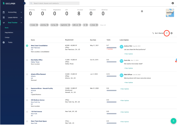The width and height of the screenshot is (178, 125).
Task: Remove the loi filter chip
Action: click(87, 25)
